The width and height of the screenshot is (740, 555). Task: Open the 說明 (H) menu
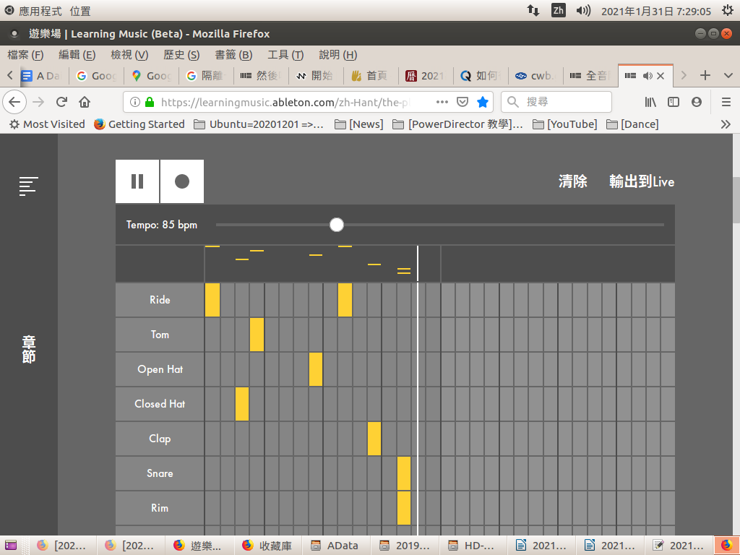338,55
